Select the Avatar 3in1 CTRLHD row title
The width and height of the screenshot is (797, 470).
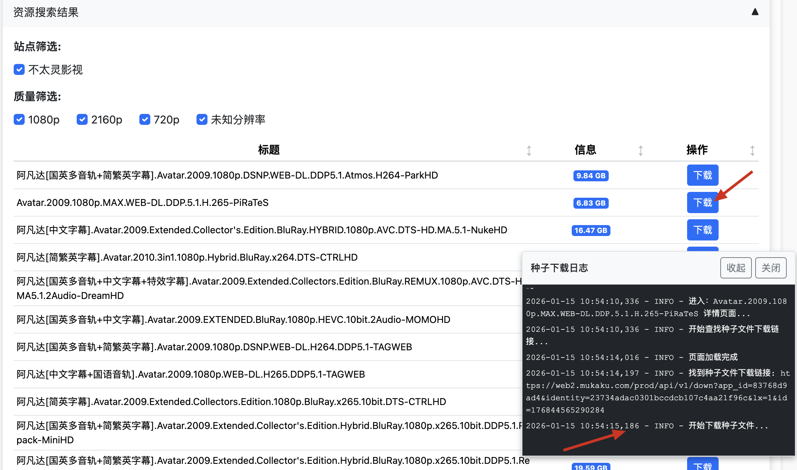[x=187, y=257]
